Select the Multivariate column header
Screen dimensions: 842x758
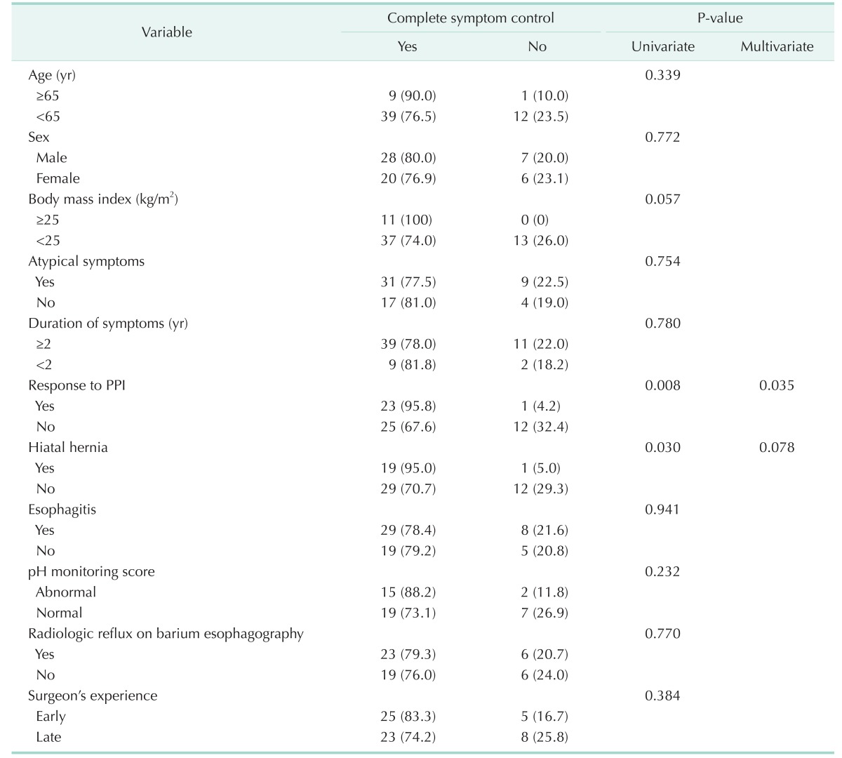point(776,46)
